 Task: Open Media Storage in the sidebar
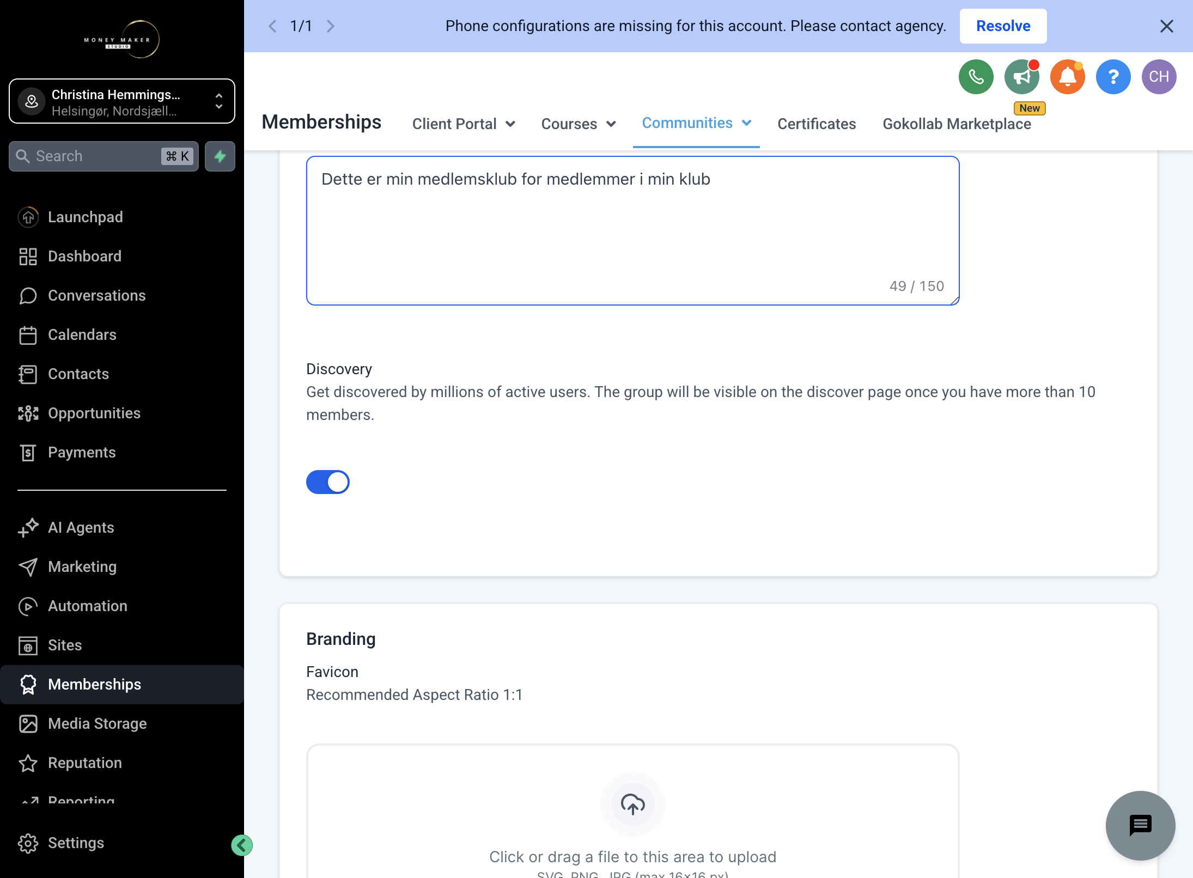click(x=122, y=723)
